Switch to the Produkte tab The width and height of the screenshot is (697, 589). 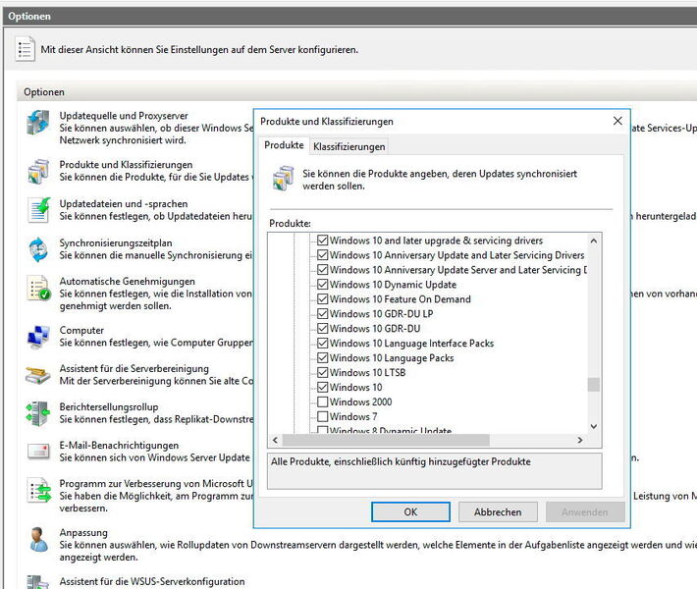tap(284, 145)
